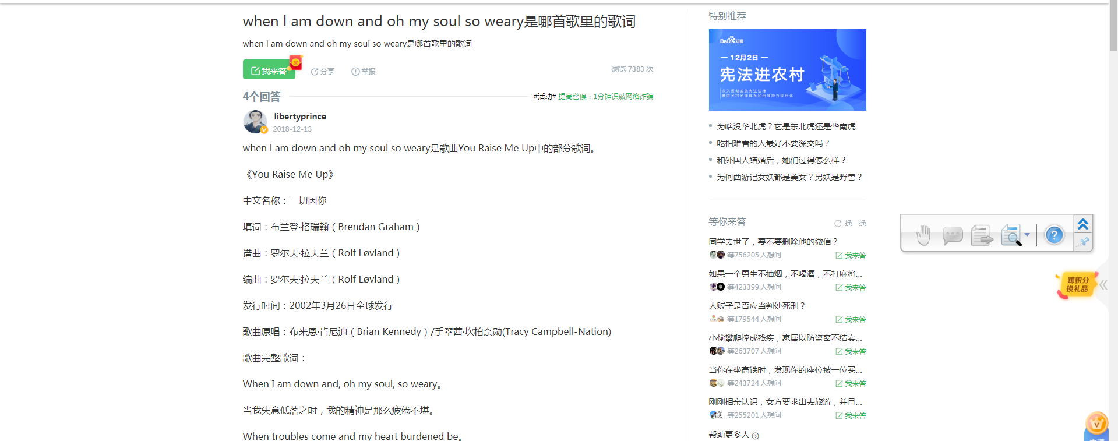
Task: Click the document magnifier search icon
Action: coord(1011,235)
